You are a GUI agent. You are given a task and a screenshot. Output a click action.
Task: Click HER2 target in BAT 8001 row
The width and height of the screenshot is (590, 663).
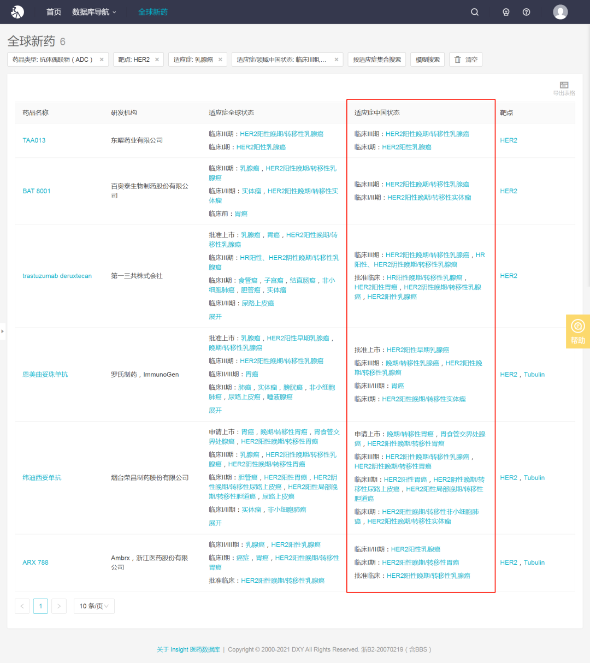pos(509,191)
